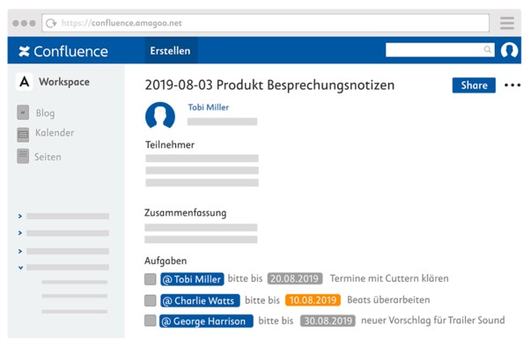Image resolution: width=531 pixels, height=339 pixels.
Task: Click the Confluence logo icon
Action: pos(24,51)
